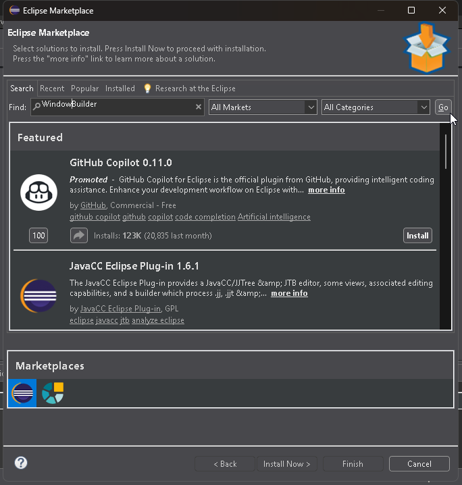Click the Back button
This screenshot has width=462, height=485.
click(225, 463)
